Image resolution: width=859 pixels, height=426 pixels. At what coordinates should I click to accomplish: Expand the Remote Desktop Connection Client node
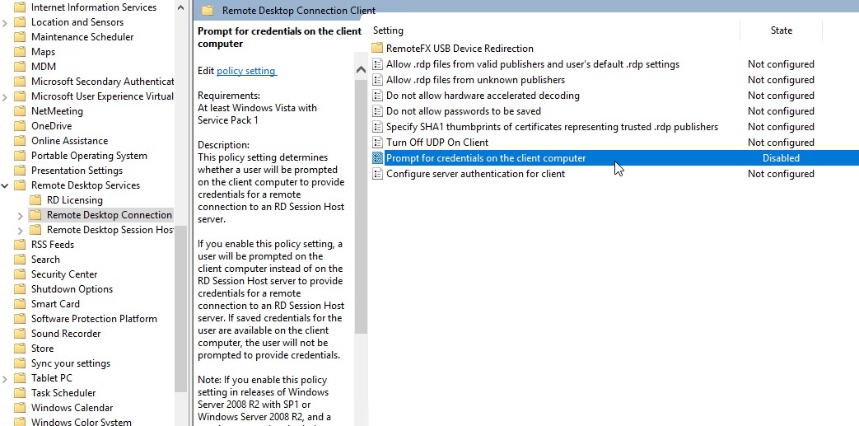tap(21, 215)
